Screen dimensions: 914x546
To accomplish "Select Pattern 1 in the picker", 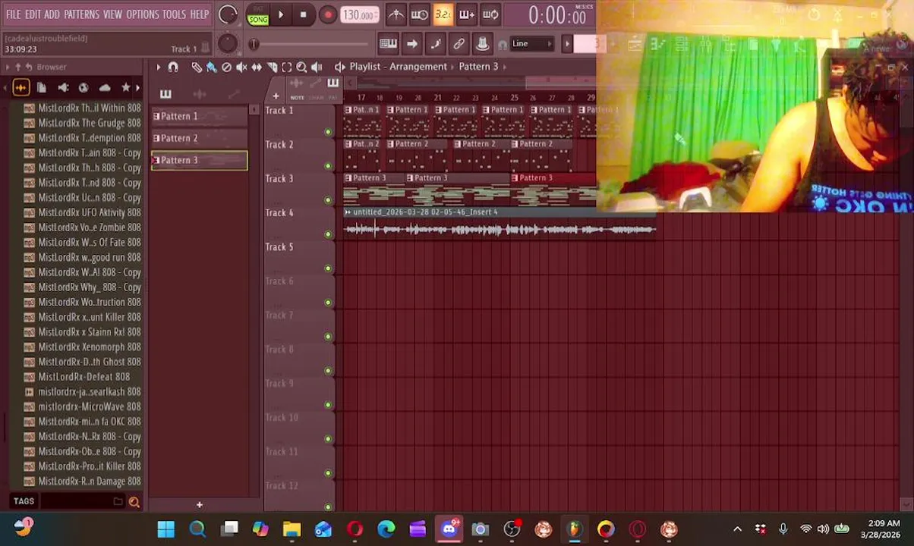I will [x=200, y=116].
